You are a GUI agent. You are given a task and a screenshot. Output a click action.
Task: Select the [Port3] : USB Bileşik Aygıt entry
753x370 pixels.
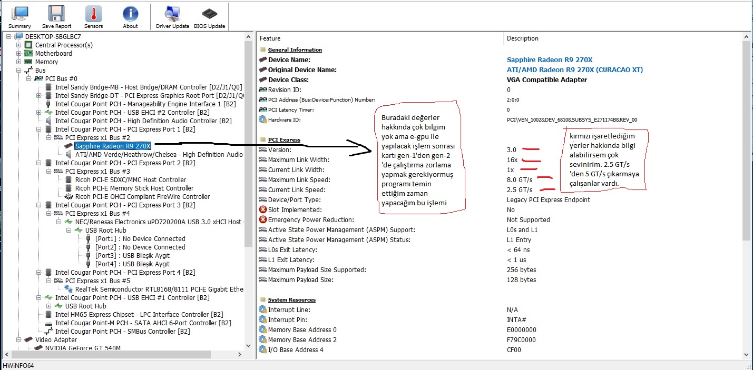[x=132, y=255]
